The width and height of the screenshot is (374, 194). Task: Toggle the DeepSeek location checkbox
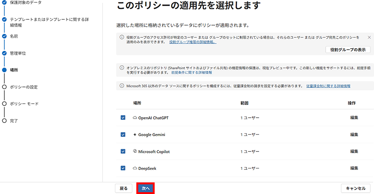[123, 168]
